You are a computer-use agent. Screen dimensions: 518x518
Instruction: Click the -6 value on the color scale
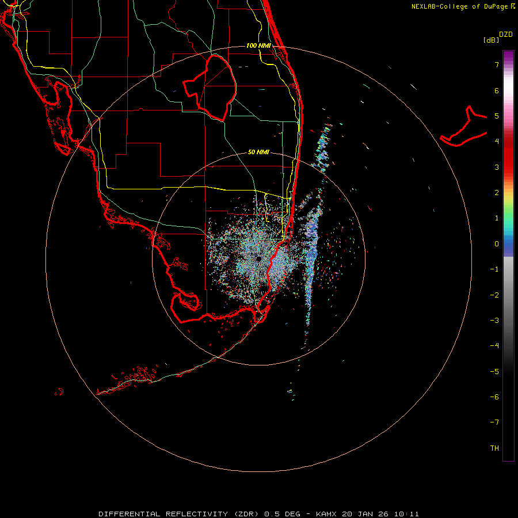(x=494, y=397)
